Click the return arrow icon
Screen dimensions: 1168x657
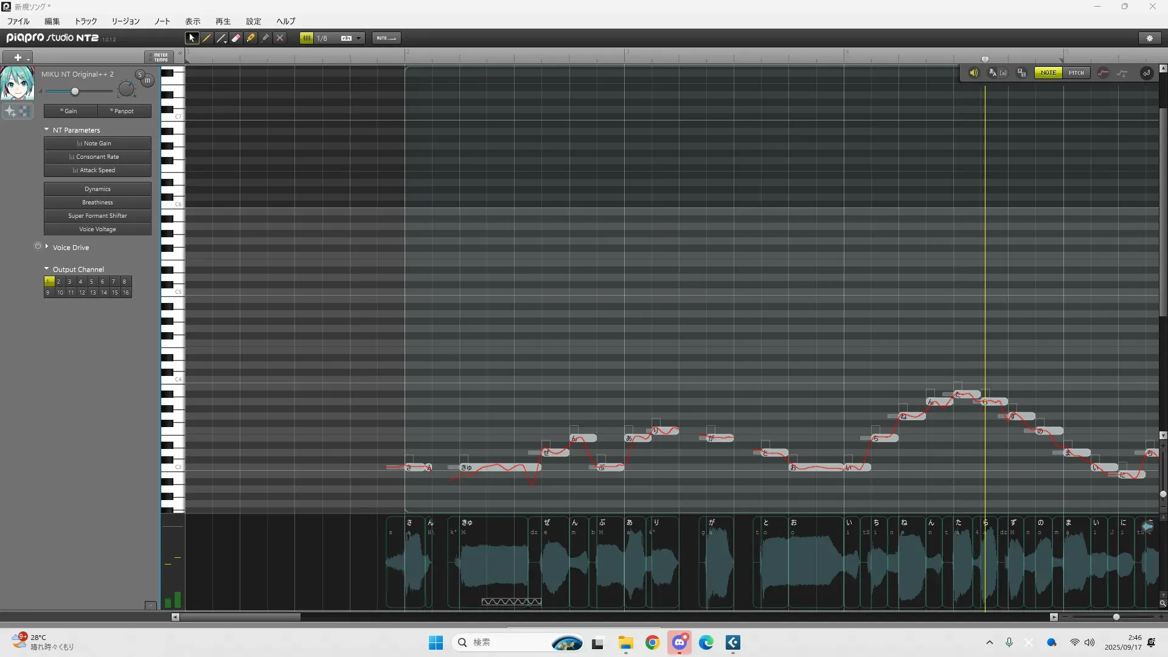[1146, 73]
